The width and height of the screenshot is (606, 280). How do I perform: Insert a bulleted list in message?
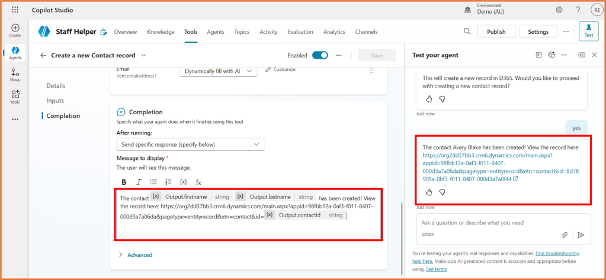click(x=153, y=182)
